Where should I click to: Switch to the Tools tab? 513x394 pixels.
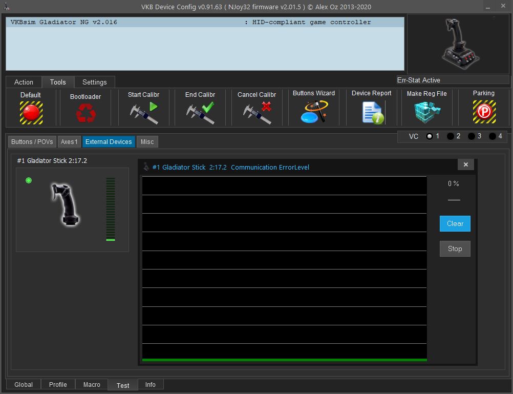pos(58,82)
